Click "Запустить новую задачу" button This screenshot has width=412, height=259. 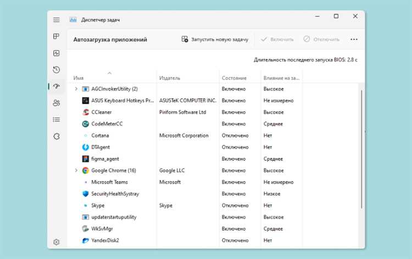(215, 40)
